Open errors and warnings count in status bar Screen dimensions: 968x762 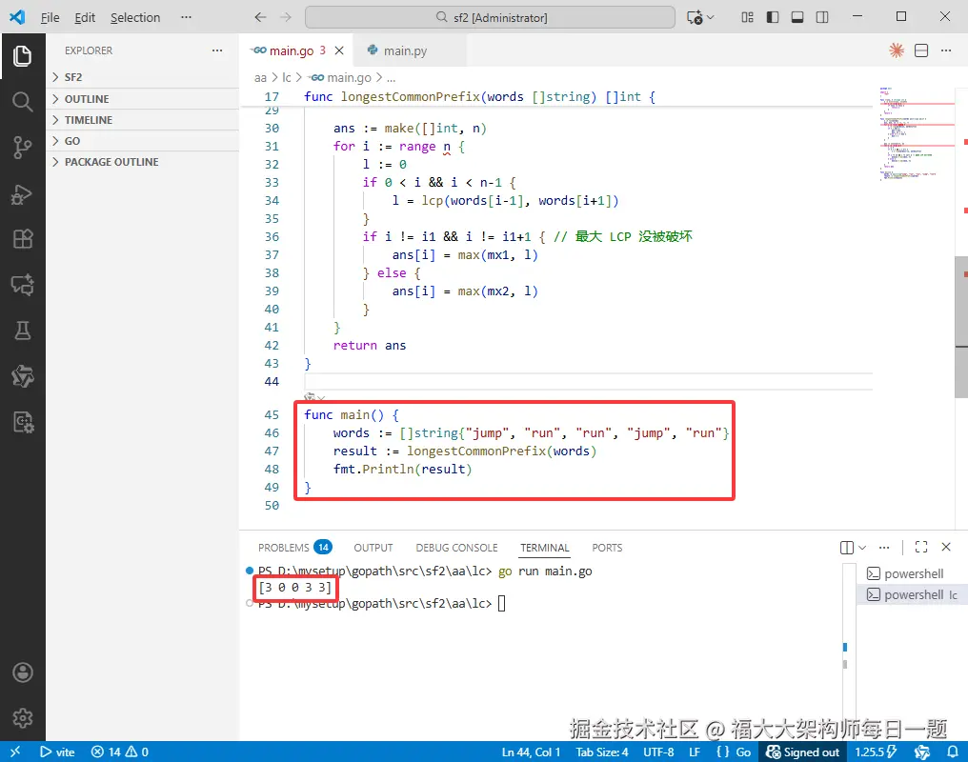click(x=120, y=752)
